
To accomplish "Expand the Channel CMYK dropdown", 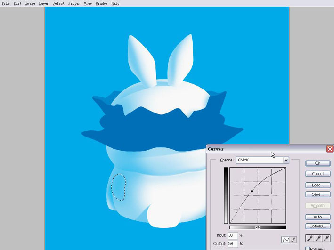I will [x=286, y=160].
